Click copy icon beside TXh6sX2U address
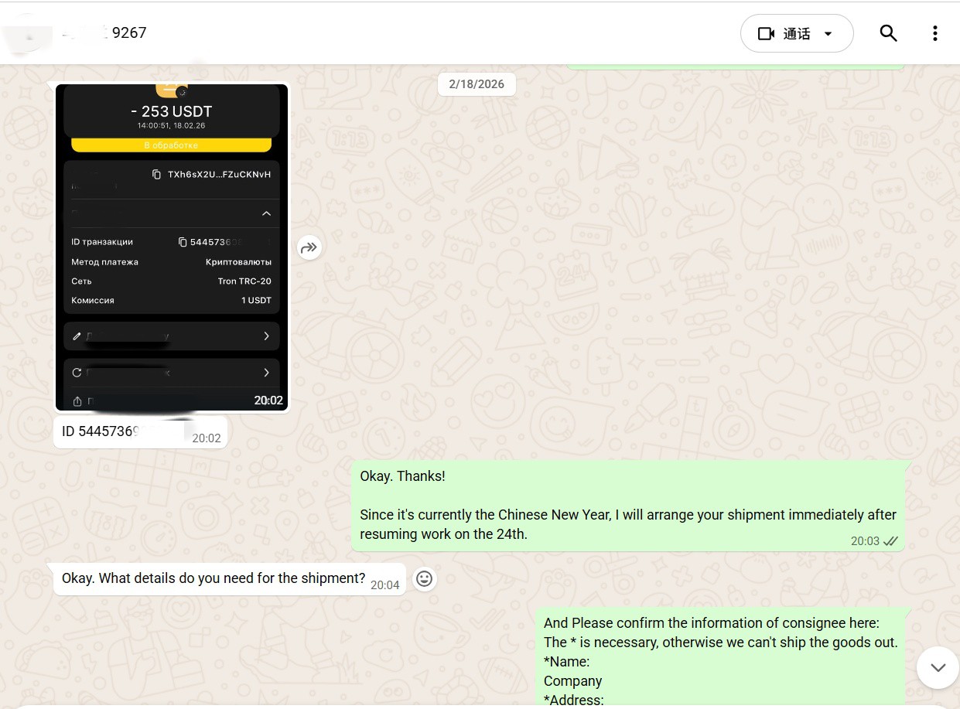Viewport: 960px width, 709px height. click(157, 175)
